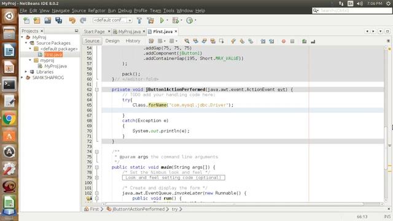Toggle Rectangular Selection in editor toolbar
393x221 pixels.
pyautogui.click(x=222, y=41)
